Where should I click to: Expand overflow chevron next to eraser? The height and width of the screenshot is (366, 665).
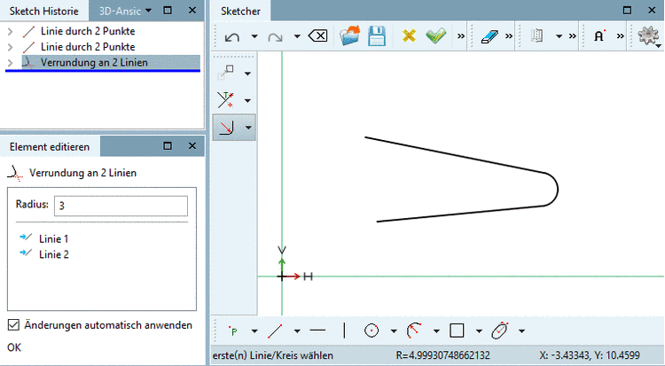pyautogui.click(x=509, y=36)
